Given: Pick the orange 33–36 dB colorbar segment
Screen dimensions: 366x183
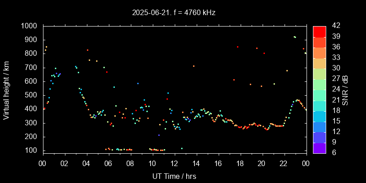Looking at the screenshot, I should [319, 53].
